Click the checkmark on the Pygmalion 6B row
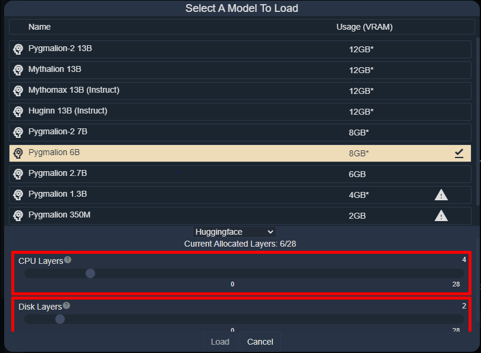 click(x=458, y=153)
